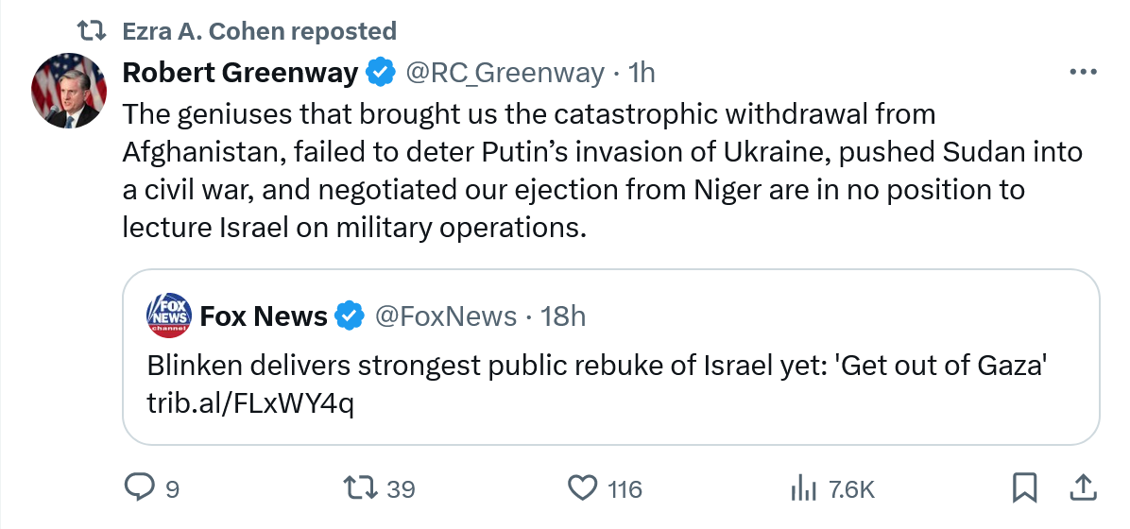Like the tweet with the heart icon
Image resolution: width=1130 pixels, height=529 pixels.
(x=584, y=487)
